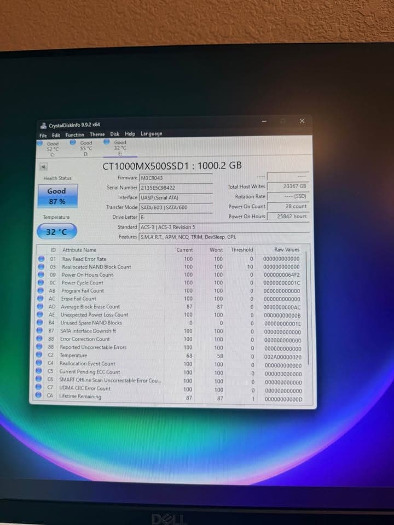Screen dimensions: 394x525
Task: Click the 32 °C temperature button
Action: coord(56,232)
